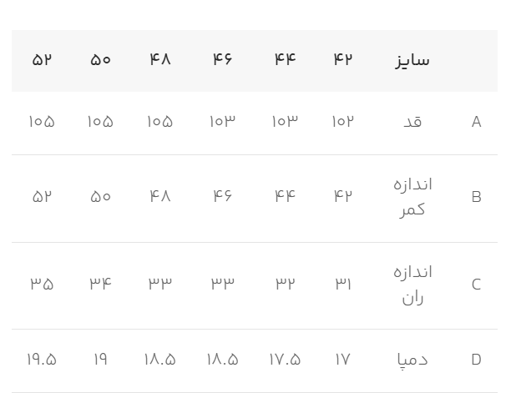This screenshot has width=516, height=393.
Task: Select the دمپا row title
Action: click(x=412, y=360)
